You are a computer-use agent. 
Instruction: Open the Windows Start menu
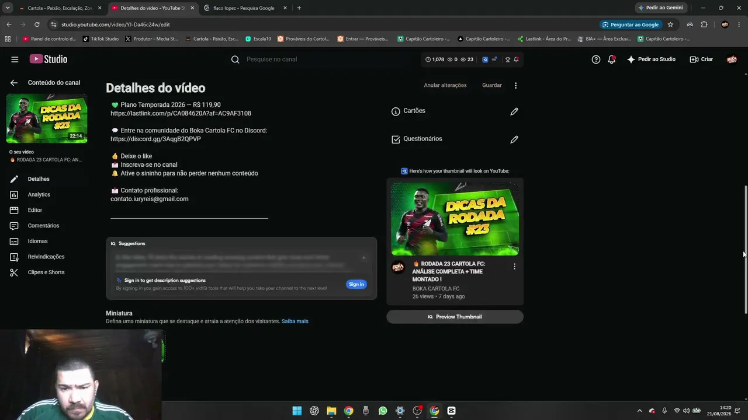tap(297, 411)
